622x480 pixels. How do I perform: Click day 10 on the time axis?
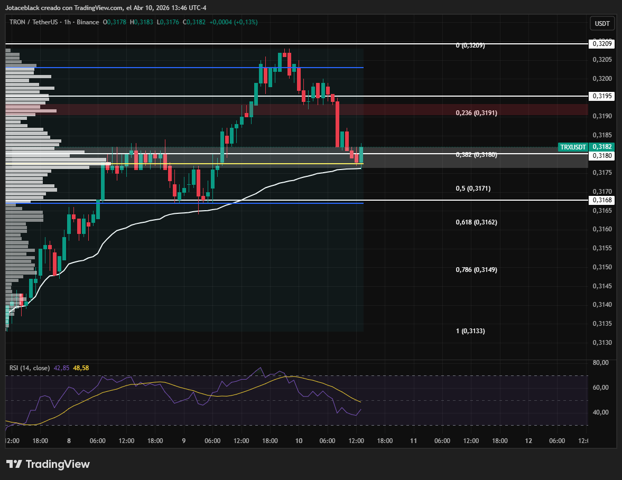point(299,441)
